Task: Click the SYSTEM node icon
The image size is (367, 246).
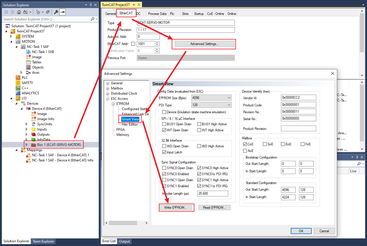Action: coord(18,36)
